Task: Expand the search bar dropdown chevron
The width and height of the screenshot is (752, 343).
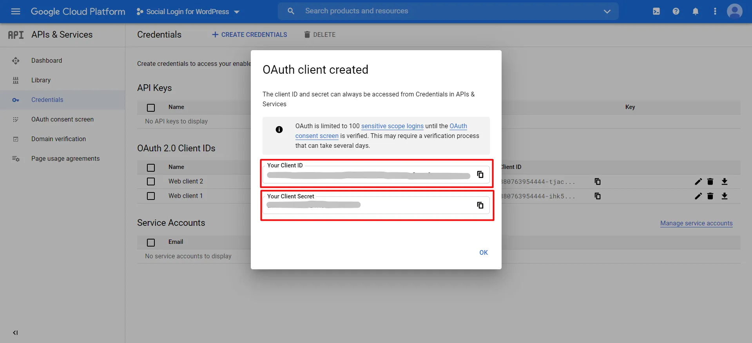Action: (607, 11)
